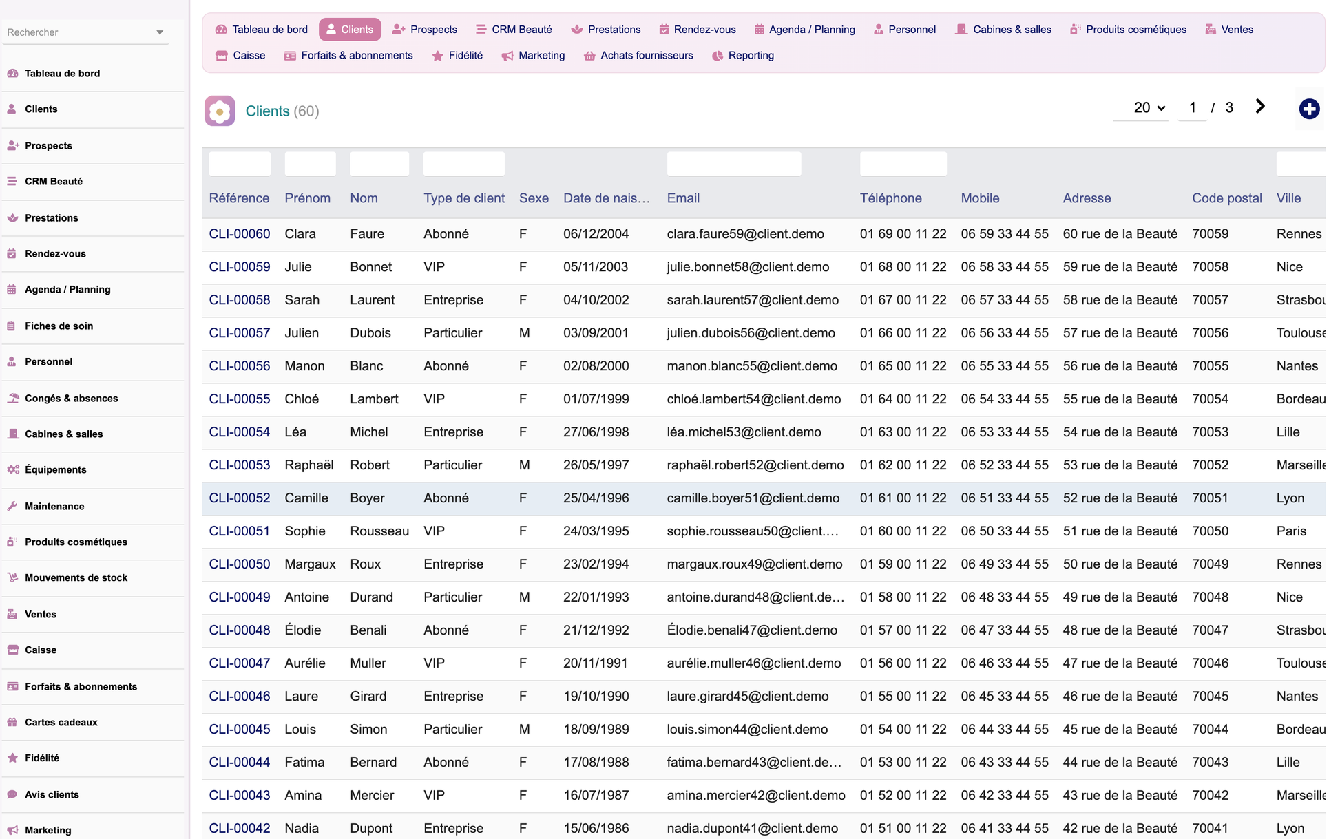The width and height of the screenshot is (1340, 839).
Task: Click the Email filter input field
Action: (734, 164)
